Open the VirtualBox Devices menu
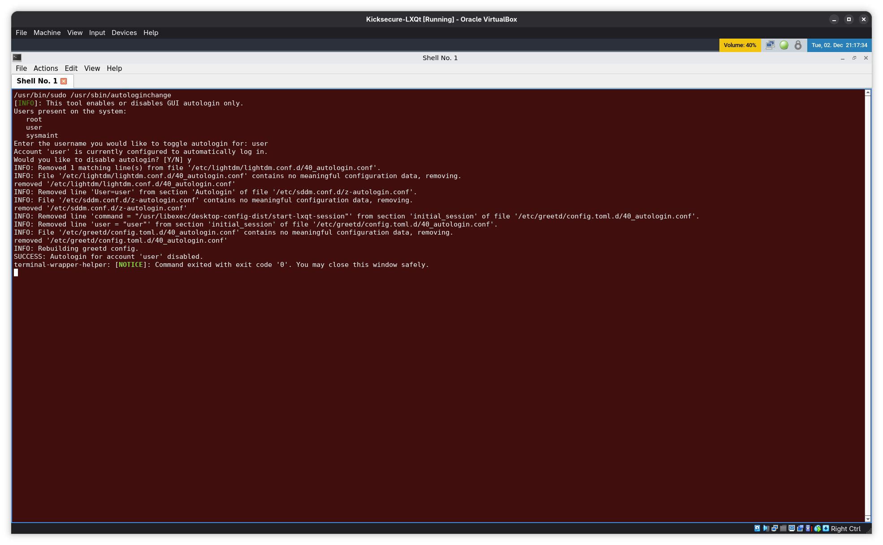Viewport: 883px width, 545px height. coord(124,33)
